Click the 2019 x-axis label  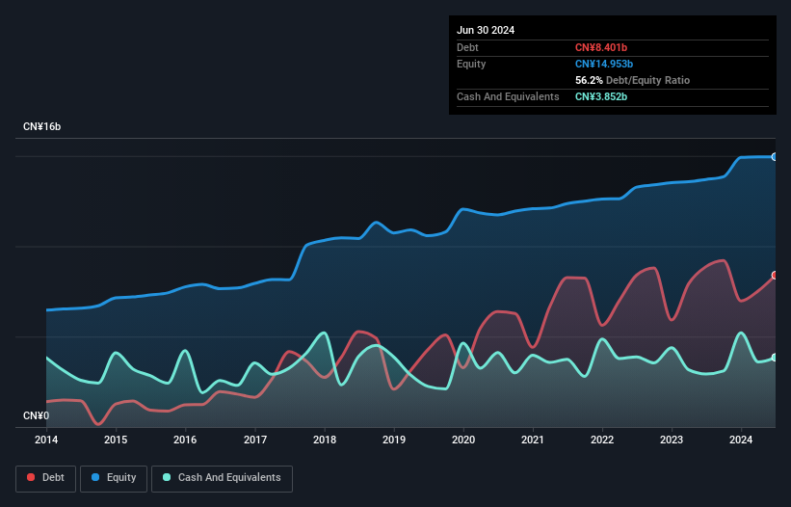tap(394, 440)
